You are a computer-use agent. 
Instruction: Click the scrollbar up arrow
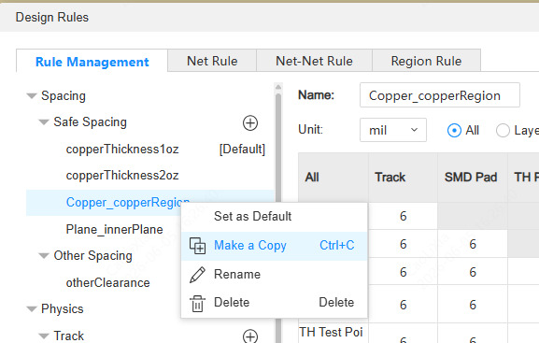[x=278, y=87]
